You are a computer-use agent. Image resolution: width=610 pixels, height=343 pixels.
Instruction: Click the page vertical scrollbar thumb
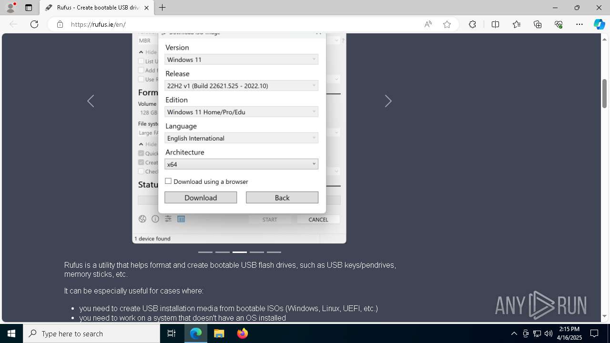click(605, 93)
